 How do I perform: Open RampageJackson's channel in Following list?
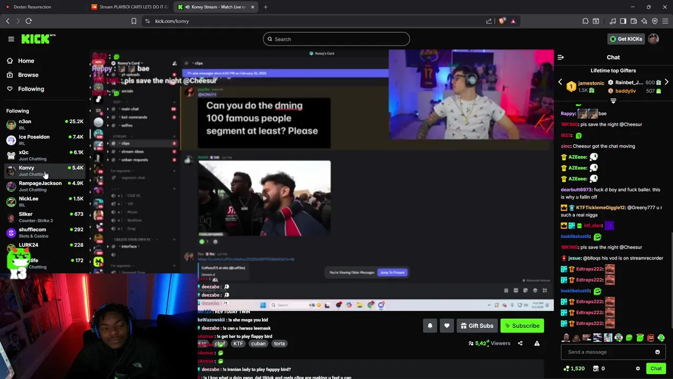pyautogui.click(x=45, y=186)
